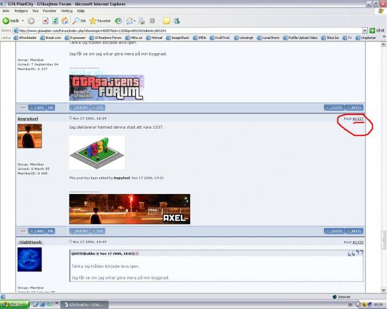Open the Expressen link shortcut
Image resolution: width=387 pixels, height=309 pixels.
pos(75,38)
